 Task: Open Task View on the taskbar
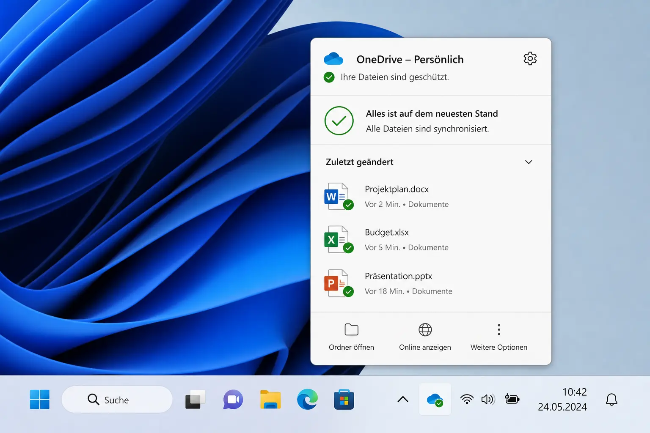[x=195, y=400]
